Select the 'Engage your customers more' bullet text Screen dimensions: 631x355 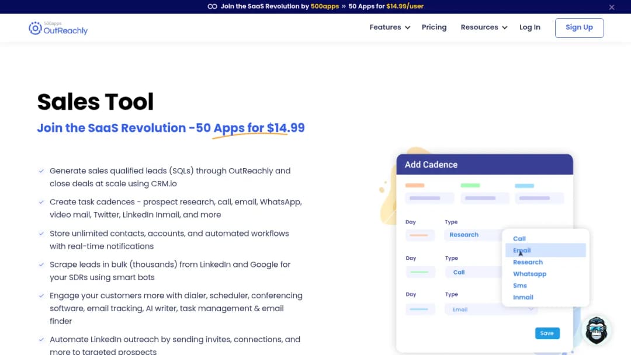click(x=176, y=308)
